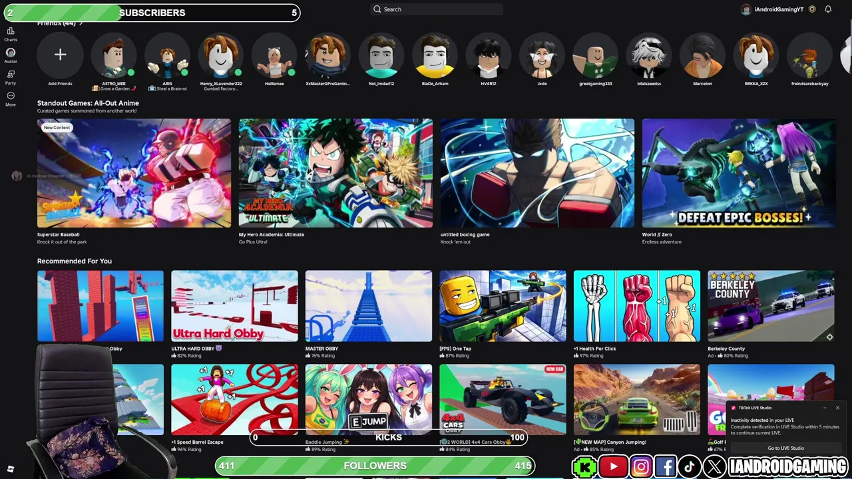The height and width of the screenshot is (479, 852).
Task: Open the untitled boxing game thumbnail
Action: (537, 173)
